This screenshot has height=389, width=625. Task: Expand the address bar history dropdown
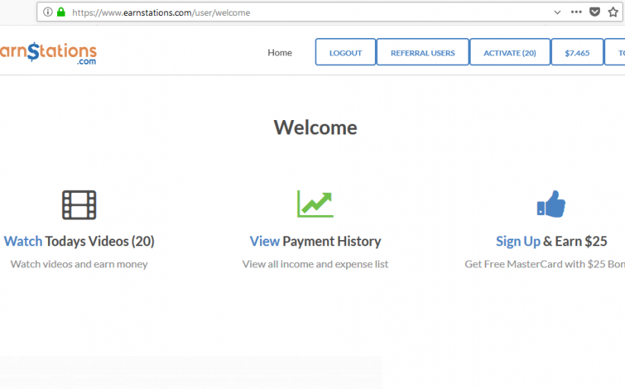557,12
